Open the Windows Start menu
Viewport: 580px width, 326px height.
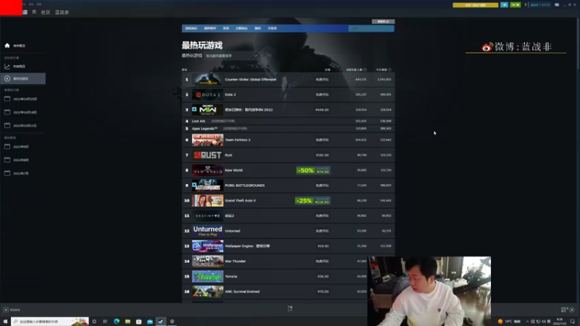click(x=5, y=322)
